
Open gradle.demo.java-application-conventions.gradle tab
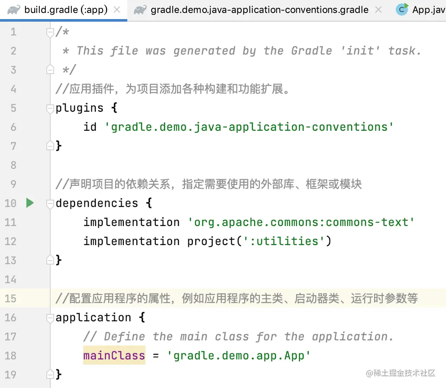(259, 10)
